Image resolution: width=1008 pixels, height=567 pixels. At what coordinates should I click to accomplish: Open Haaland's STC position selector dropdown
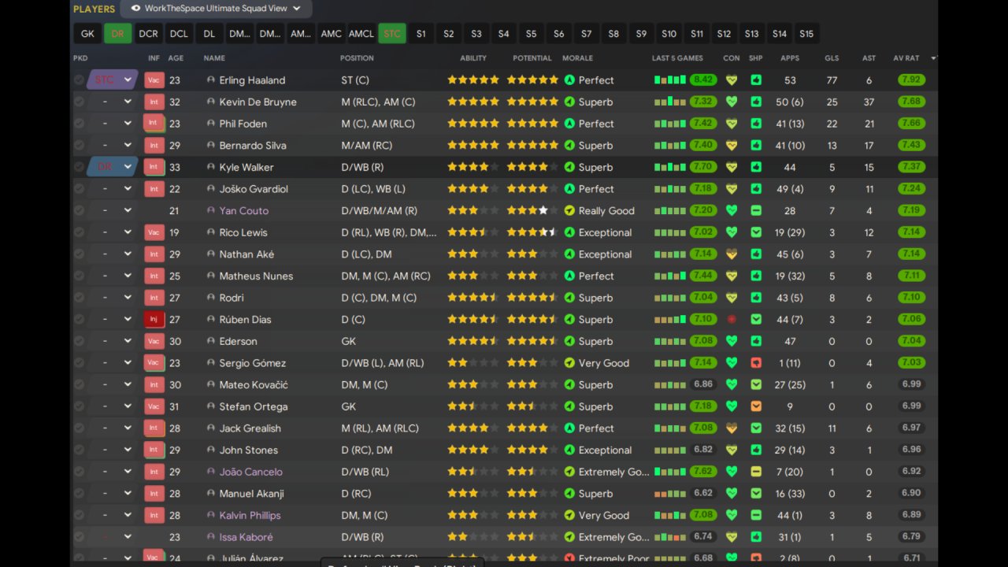128,80
